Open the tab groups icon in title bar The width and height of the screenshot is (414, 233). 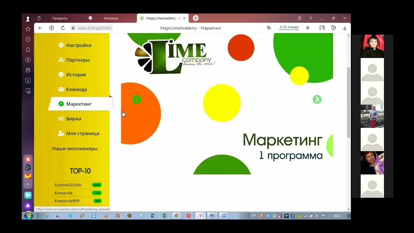tap(300, 18)
